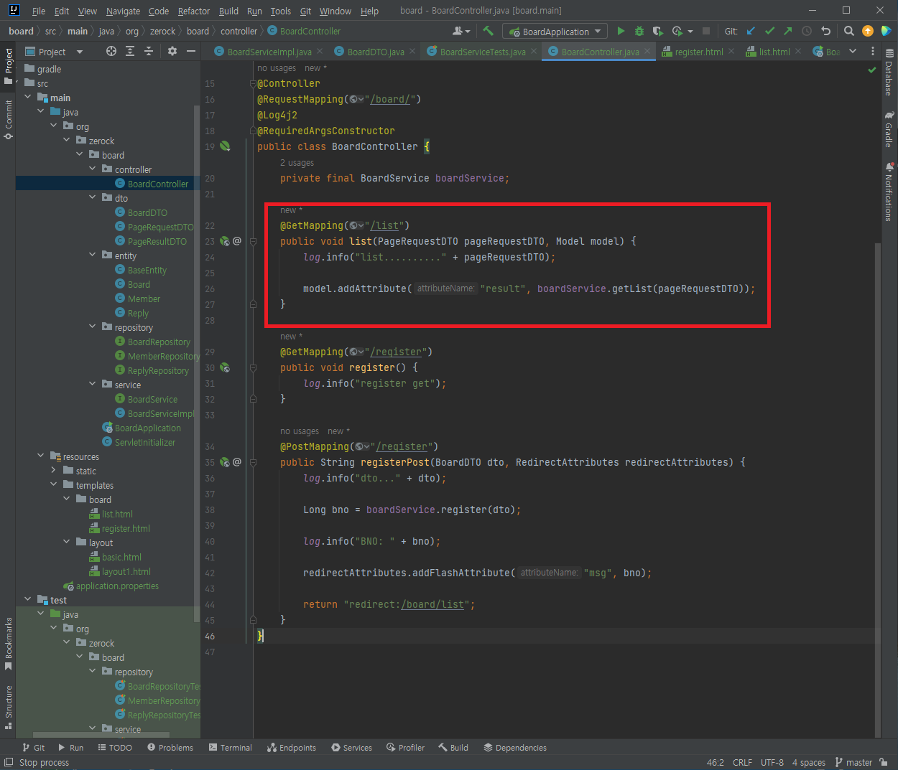This screenshot has width=898, height=770.
Task: Collapse the repository folder under main
Action: pos(93,327)
